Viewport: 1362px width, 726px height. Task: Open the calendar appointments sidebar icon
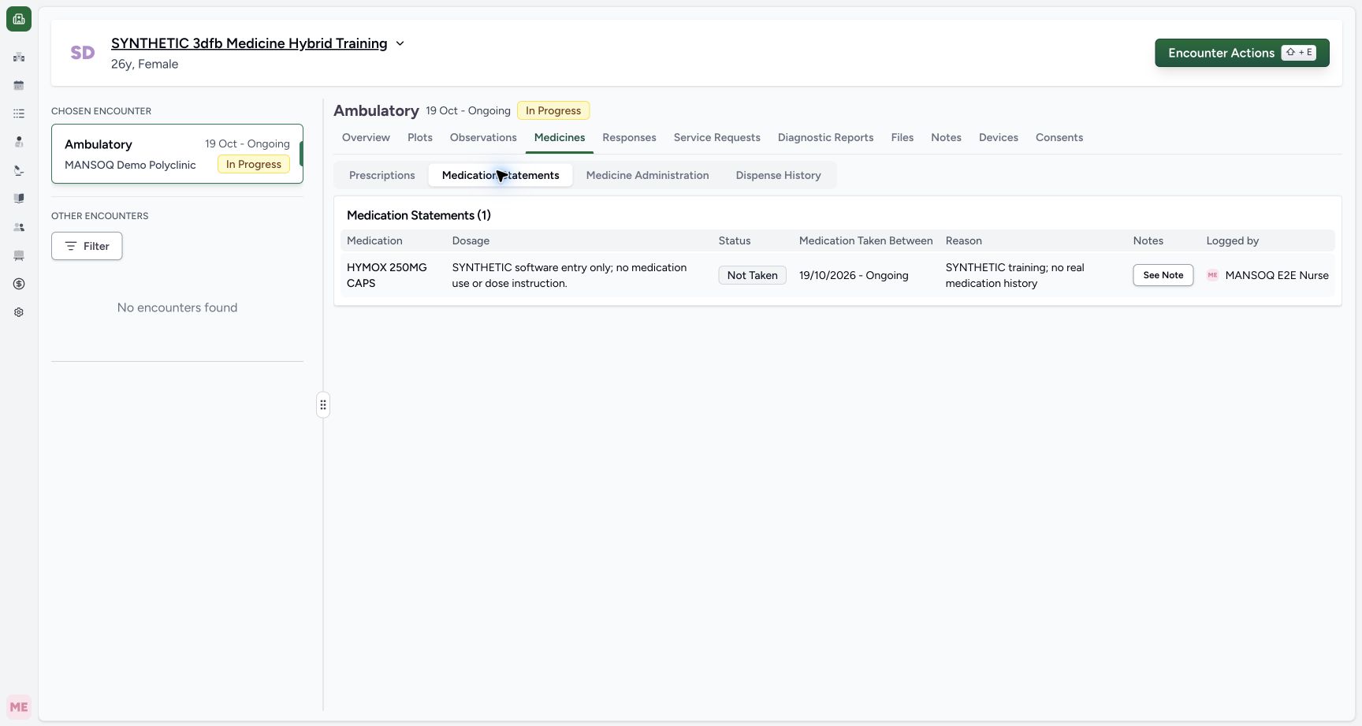[19, 85]
